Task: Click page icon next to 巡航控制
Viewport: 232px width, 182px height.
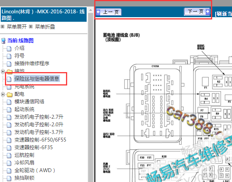Action: click(9, 156)
